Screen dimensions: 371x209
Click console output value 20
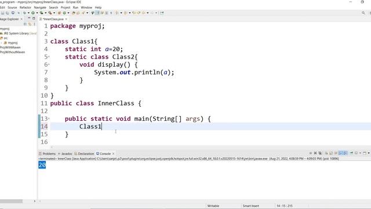click(x=42, y=165)
